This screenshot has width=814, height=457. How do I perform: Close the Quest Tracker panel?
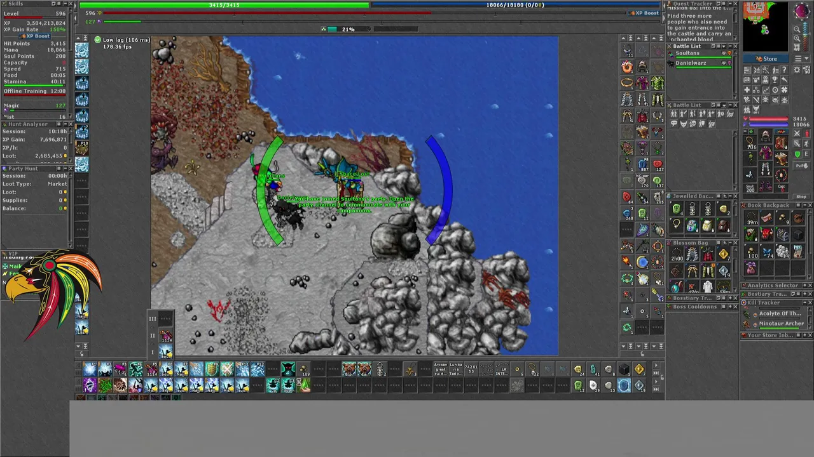736,4
